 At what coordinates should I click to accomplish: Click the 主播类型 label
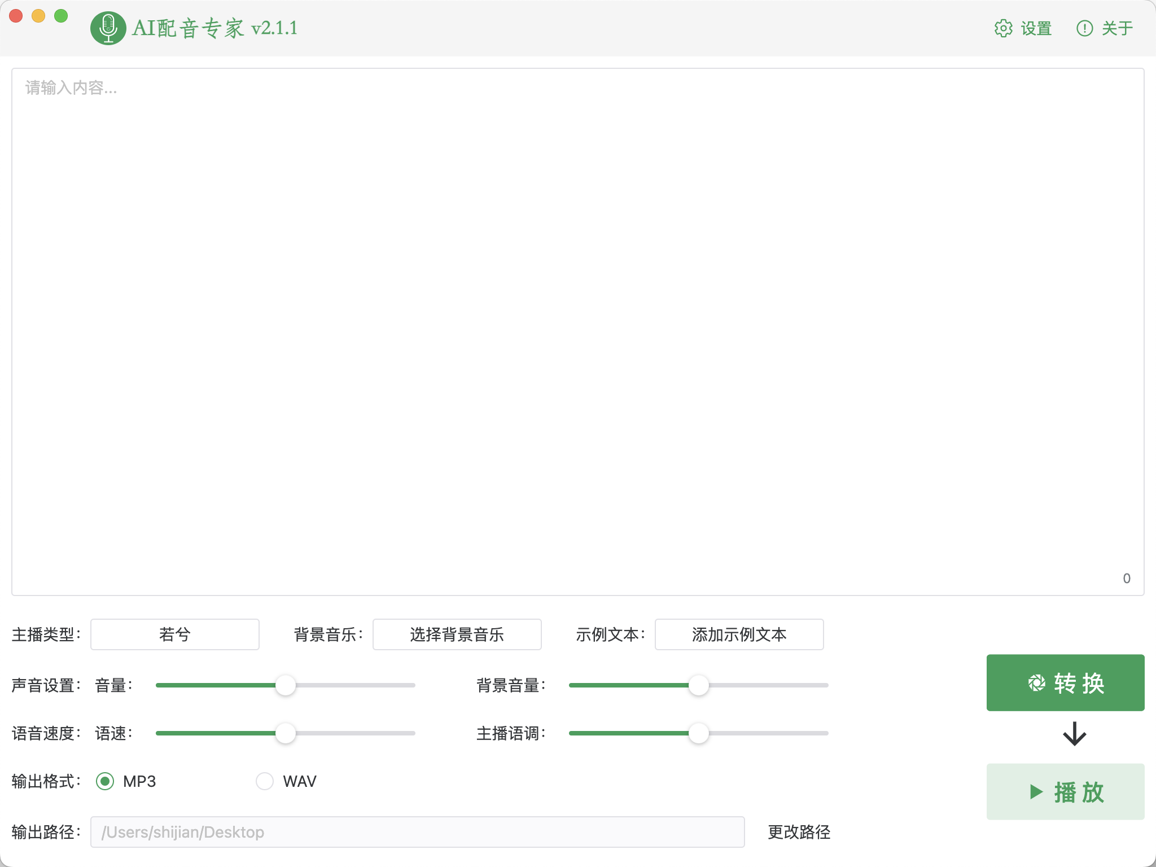(x=46, y=634)
